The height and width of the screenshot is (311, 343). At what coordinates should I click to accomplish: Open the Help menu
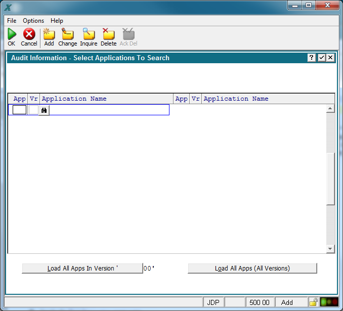(57, 21)
